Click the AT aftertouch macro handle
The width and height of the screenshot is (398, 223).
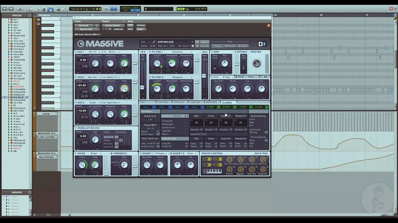[209, 165]
